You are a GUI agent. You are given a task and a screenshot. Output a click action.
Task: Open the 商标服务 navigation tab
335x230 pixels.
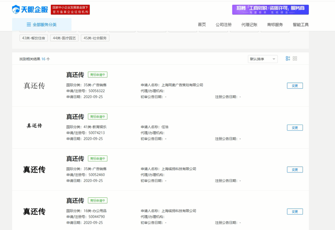coord(275,25)
